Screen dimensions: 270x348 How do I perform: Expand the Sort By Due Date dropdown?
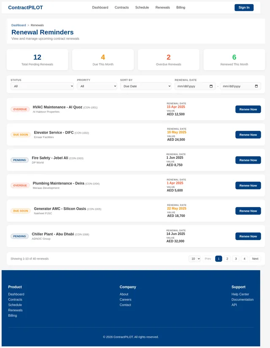click(146, 86)
